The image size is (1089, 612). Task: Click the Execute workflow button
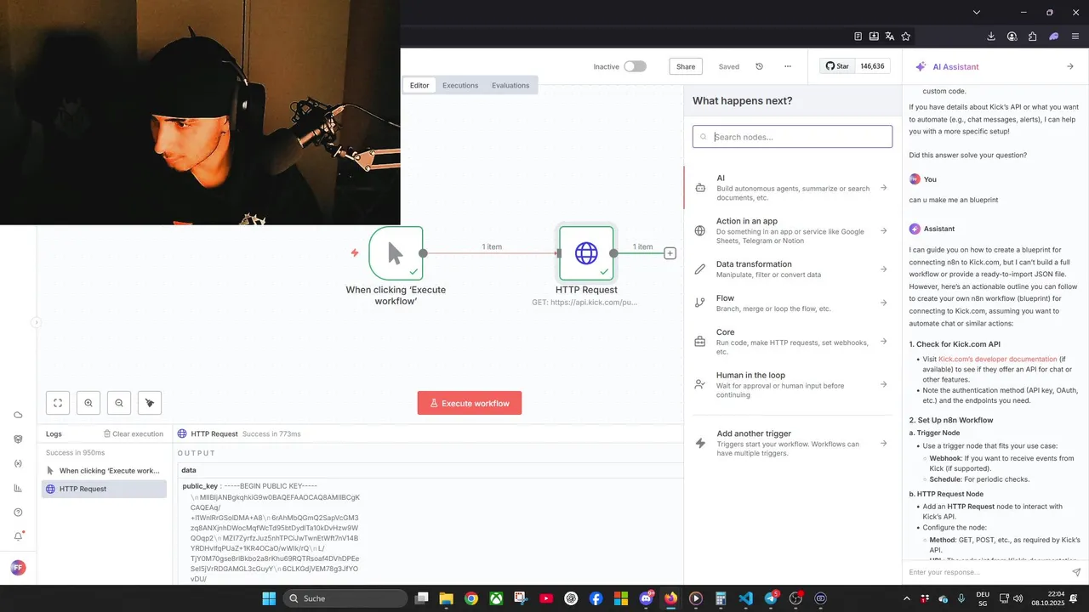tap(470, 403)
